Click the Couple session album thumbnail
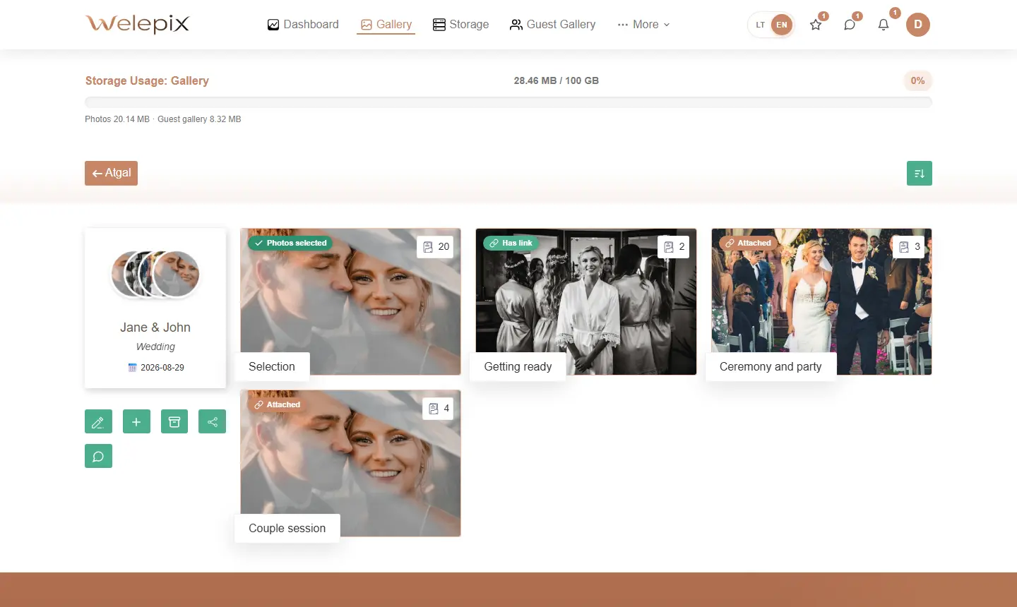The height and width of the screenshot is (607, 1017). [350, 463]
